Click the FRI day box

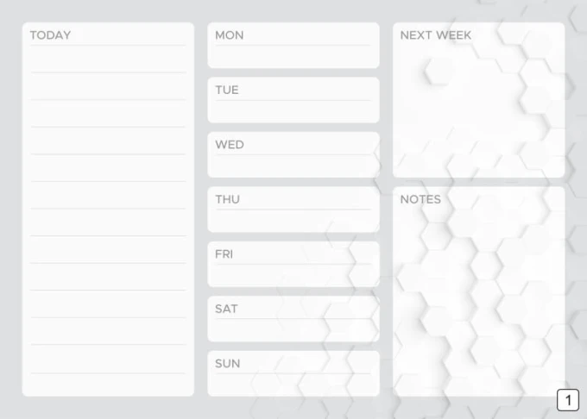tap(293, 265)
